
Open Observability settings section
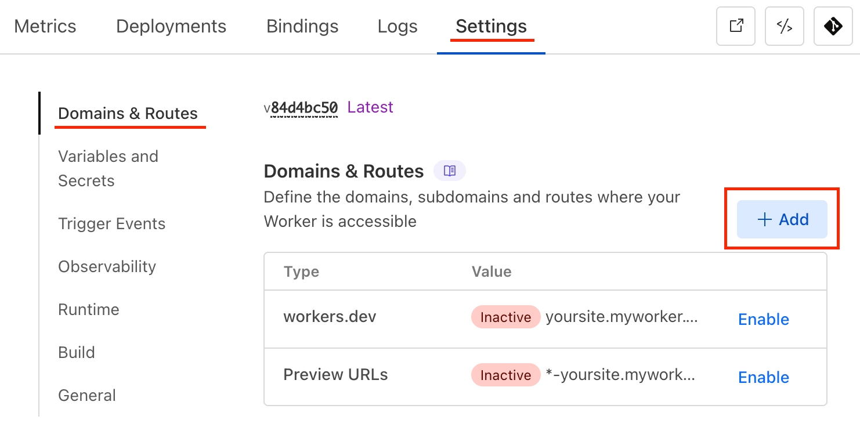click(107, 266)
